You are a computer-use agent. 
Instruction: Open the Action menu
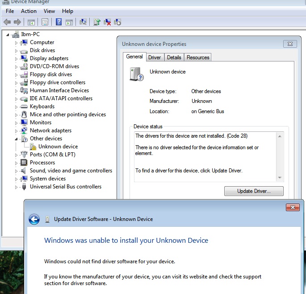(x=29, y=11)
